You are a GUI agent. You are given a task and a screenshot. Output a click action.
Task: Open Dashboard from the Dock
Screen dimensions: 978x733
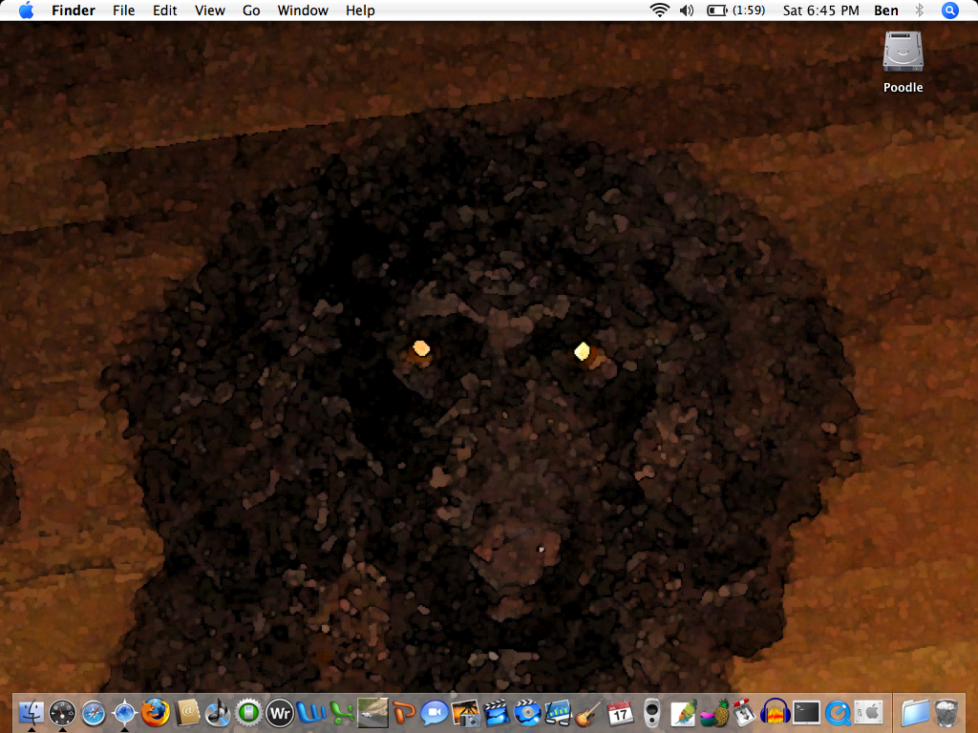tap(62, 713)
